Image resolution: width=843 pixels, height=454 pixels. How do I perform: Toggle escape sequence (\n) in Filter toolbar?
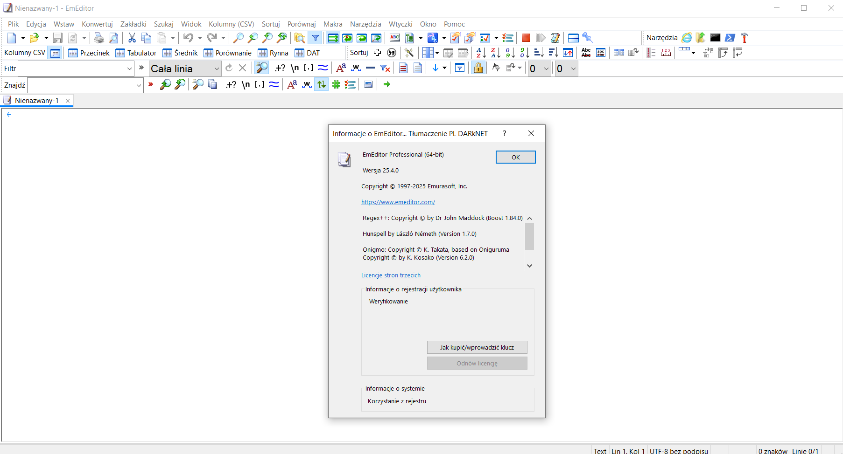point(295,69)
